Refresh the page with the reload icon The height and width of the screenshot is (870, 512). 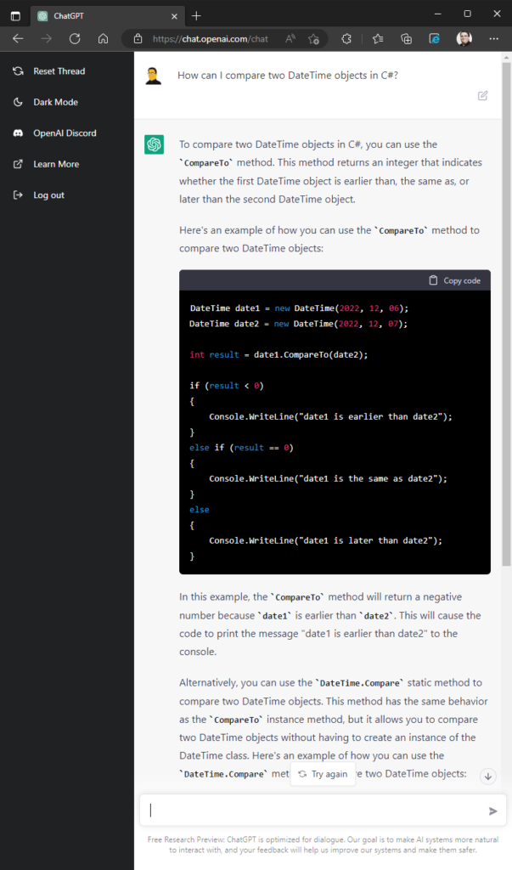(75, 39)
